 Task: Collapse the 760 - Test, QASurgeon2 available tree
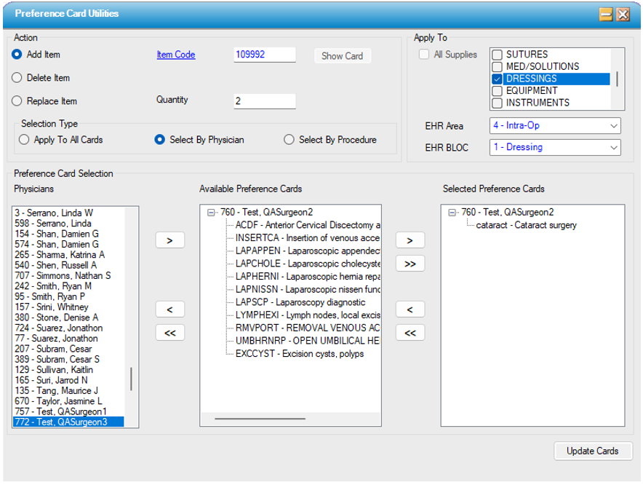tap(211, 213)
